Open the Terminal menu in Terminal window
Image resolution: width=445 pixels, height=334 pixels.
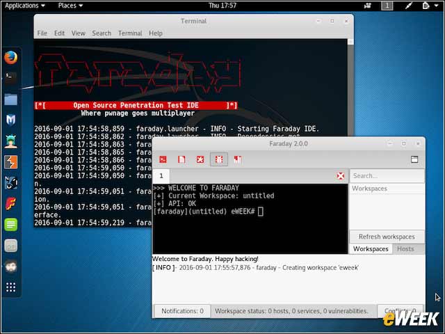pyautogui.click(x=130, y=33)
